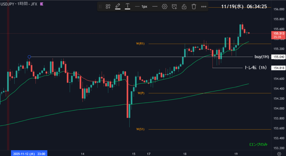Change text color with the T icon
This screenshot has width=286, height=156.
128,6
